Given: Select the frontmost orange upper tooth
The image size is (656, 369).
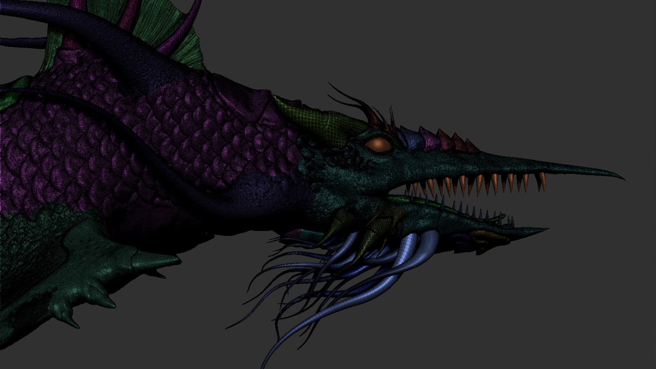Looking at the screenshot, I should coord(542,181).
